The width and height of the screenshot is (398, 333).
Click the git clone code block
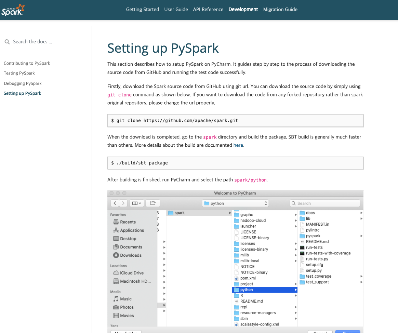tap(235, 121)
